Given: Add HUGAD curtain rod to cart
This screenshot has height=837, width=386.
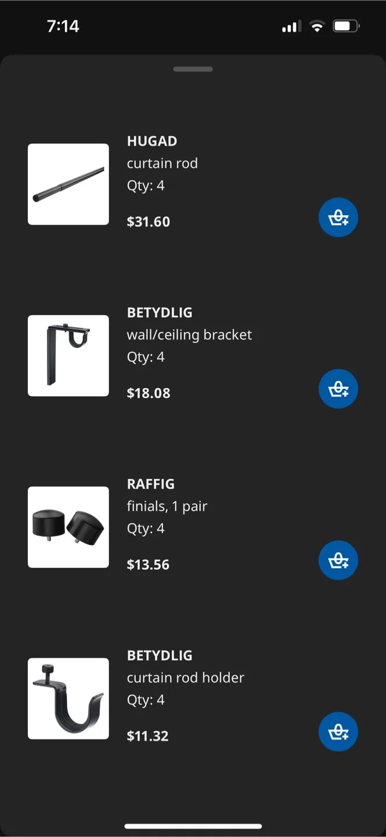Looking at the screenshot, I should (338, 218).
